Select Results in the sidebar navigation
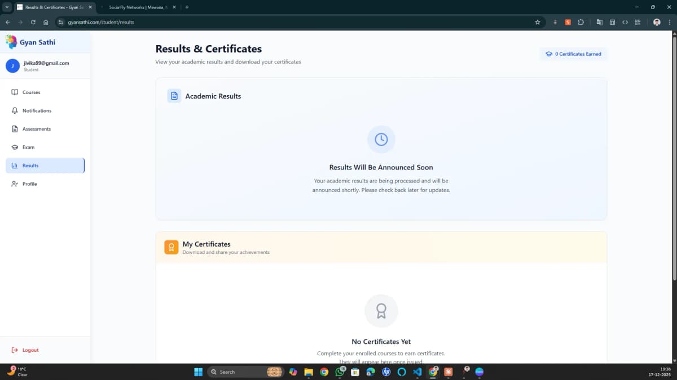This screenshot has width=677, height=380. tap(31, 165)
